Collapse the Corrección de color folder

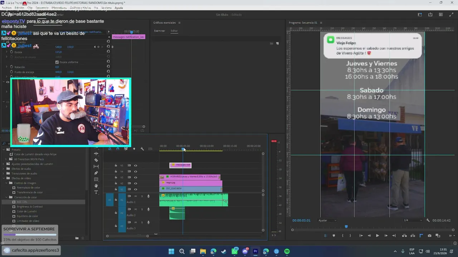(6, 197)
